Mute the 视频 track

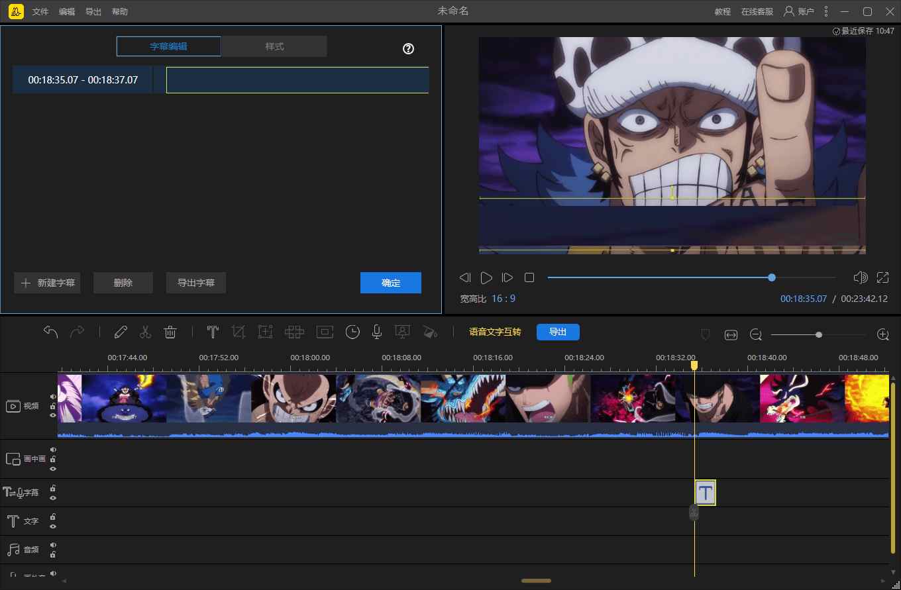click(x=53, y=397)
